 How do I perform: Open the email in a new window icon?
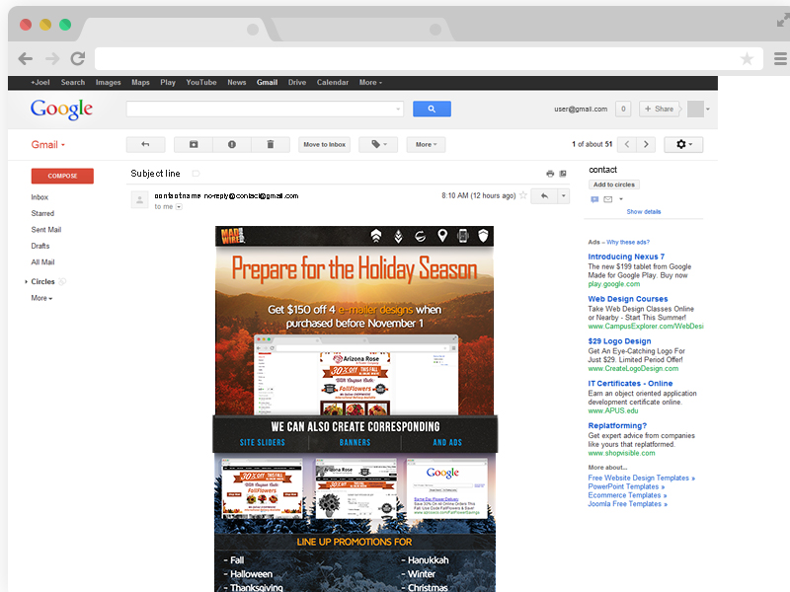pyautogui.click(x=563, y=174)
